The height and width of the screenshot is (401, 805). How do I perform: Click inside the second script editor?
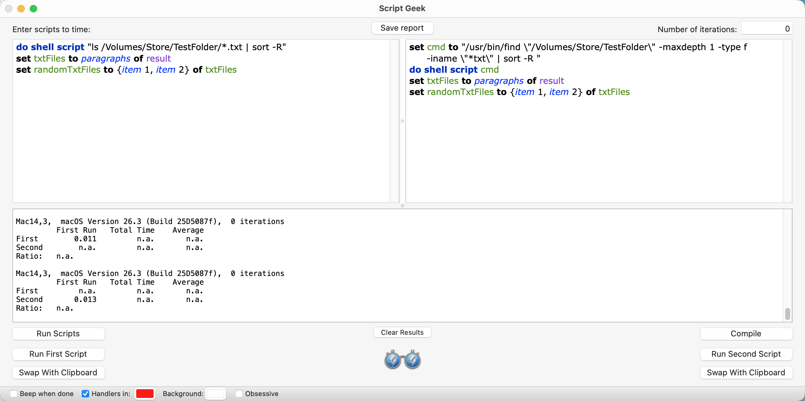coord(594,144)
